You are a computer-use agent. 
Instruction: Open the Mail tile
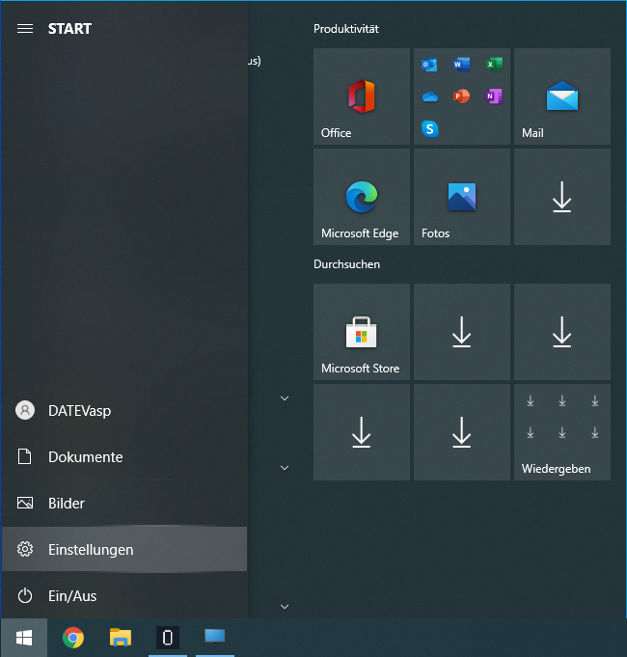562,96
